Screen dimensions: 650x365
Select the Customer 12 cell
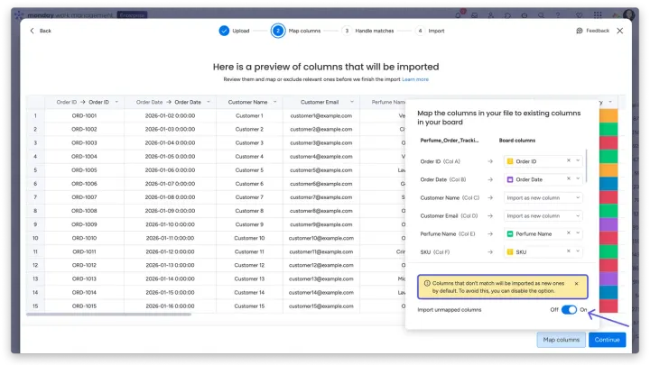coord(249,265)
